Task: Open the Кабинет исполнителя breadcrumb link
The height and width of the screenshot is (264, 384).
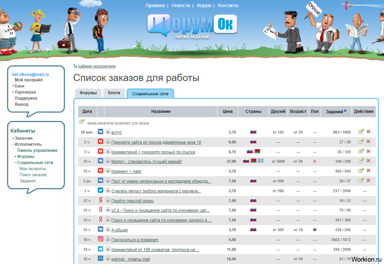Action: [x=97, y=66]
